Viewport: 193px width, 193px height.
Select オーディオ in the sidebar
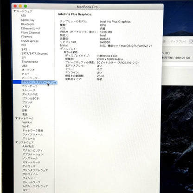point(28,70)
